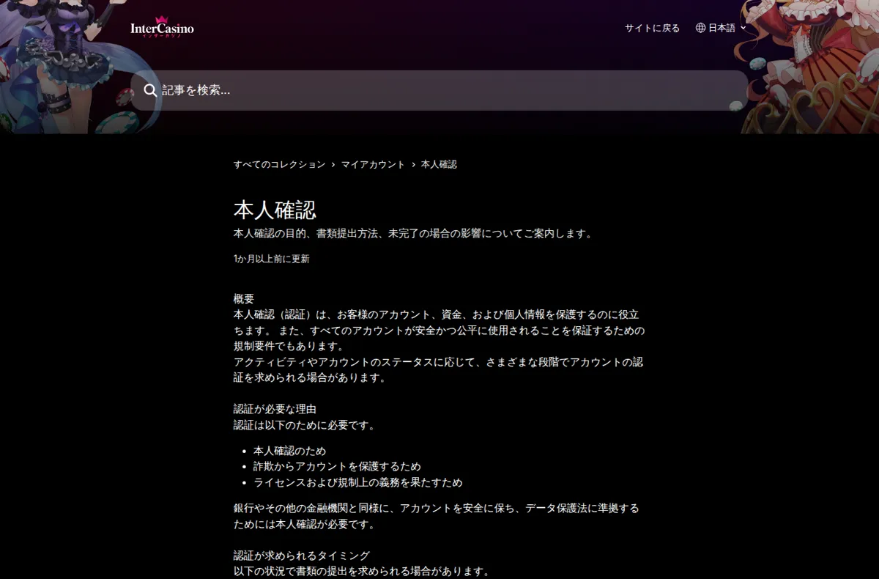Click bullet ライセンスおよび規制上の義務を果たすため

click(358, 482)
